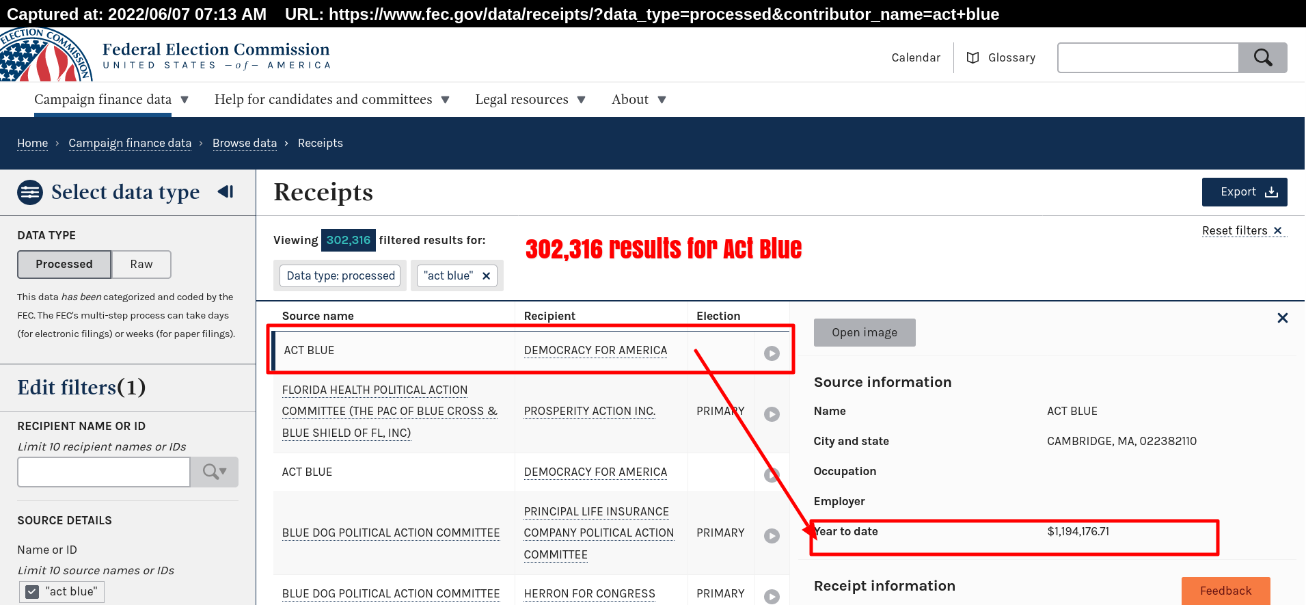Open Campaign finance data menu
This screenshot has width=1306, height=605.
tap(111, 99)
